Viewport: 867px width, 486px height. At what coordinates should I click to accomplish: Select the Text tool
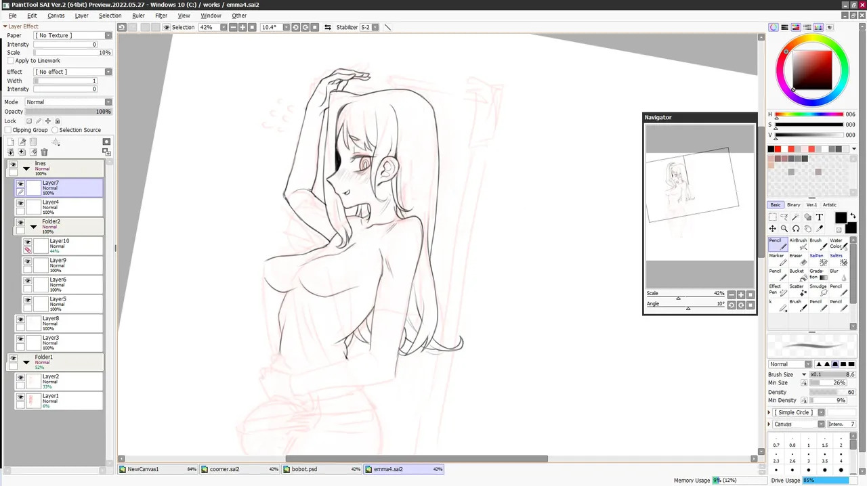point(819,217)
